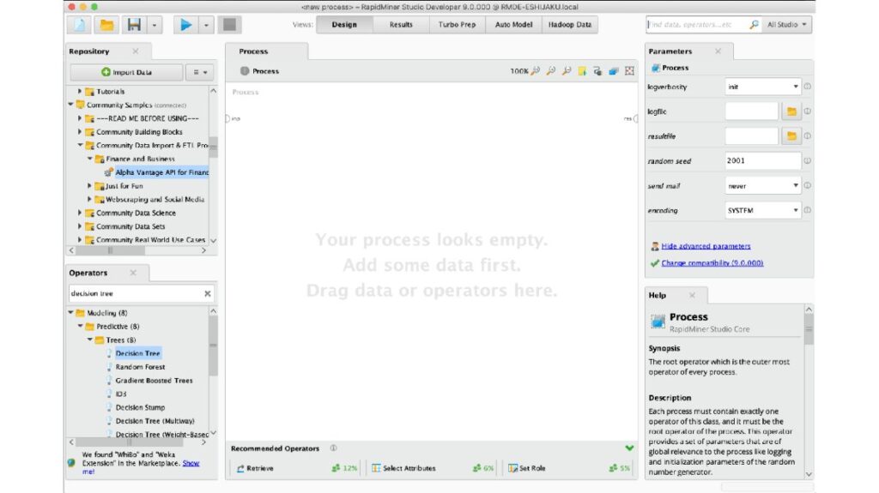Close the Operators panel tab
Screen dimensions: 879x493
click(133, 273)
